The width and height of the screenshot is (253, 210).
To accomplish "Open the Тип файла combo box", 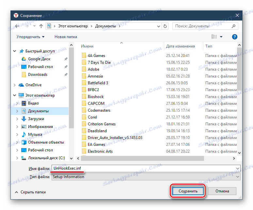I will point(146,177).
